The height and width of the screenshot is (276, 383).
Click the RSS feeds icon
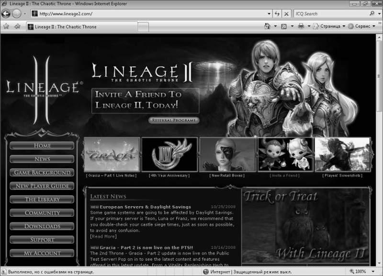[x=284, y=26]
